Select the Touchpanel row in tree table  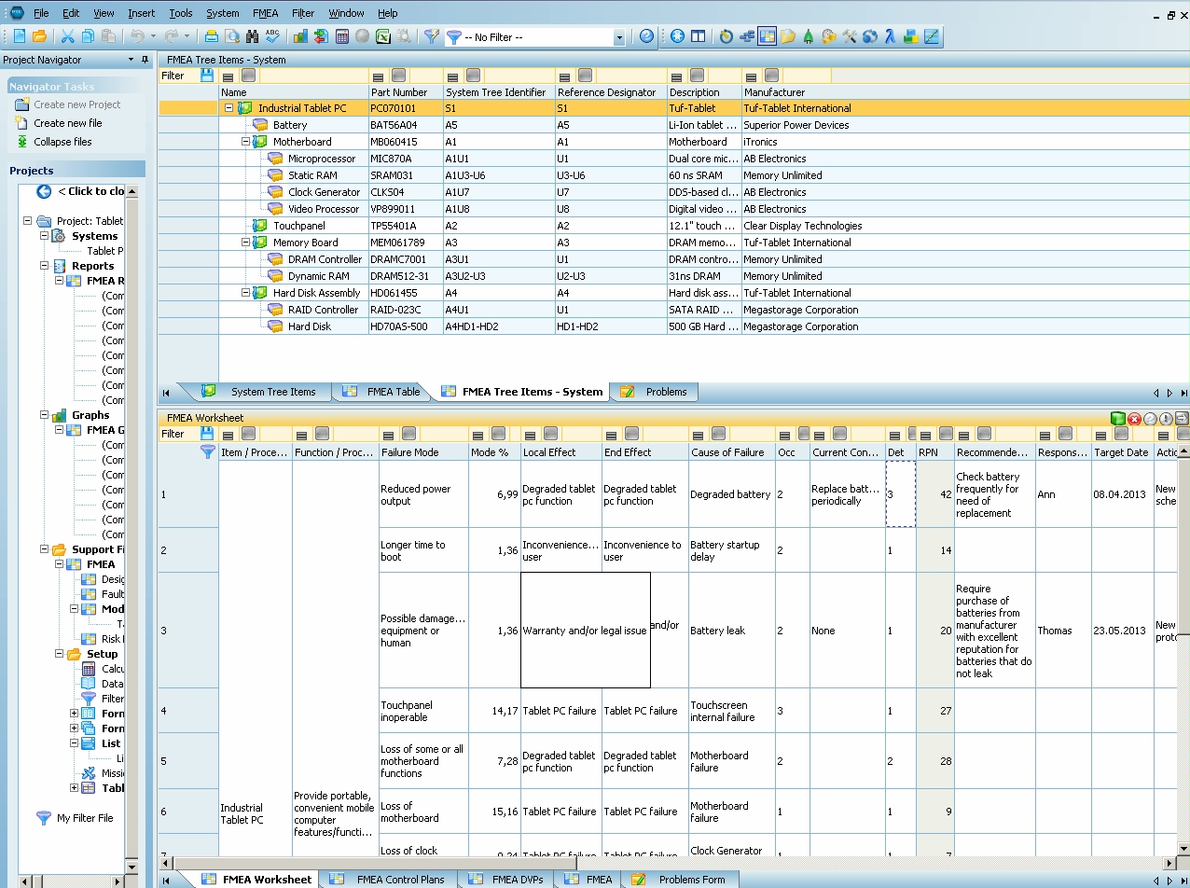(298, 226)
